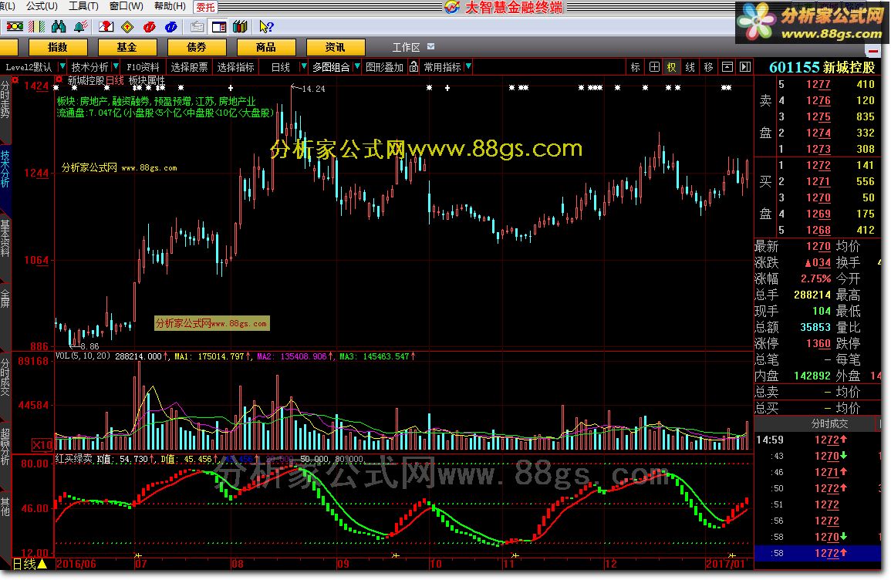This screenshot has height=580, width=891.
Task: Open the binoculars search tool
Action: 59,27
